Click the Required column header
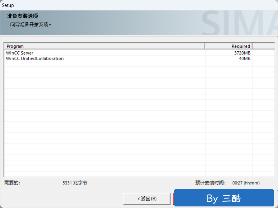 [229, 46]
